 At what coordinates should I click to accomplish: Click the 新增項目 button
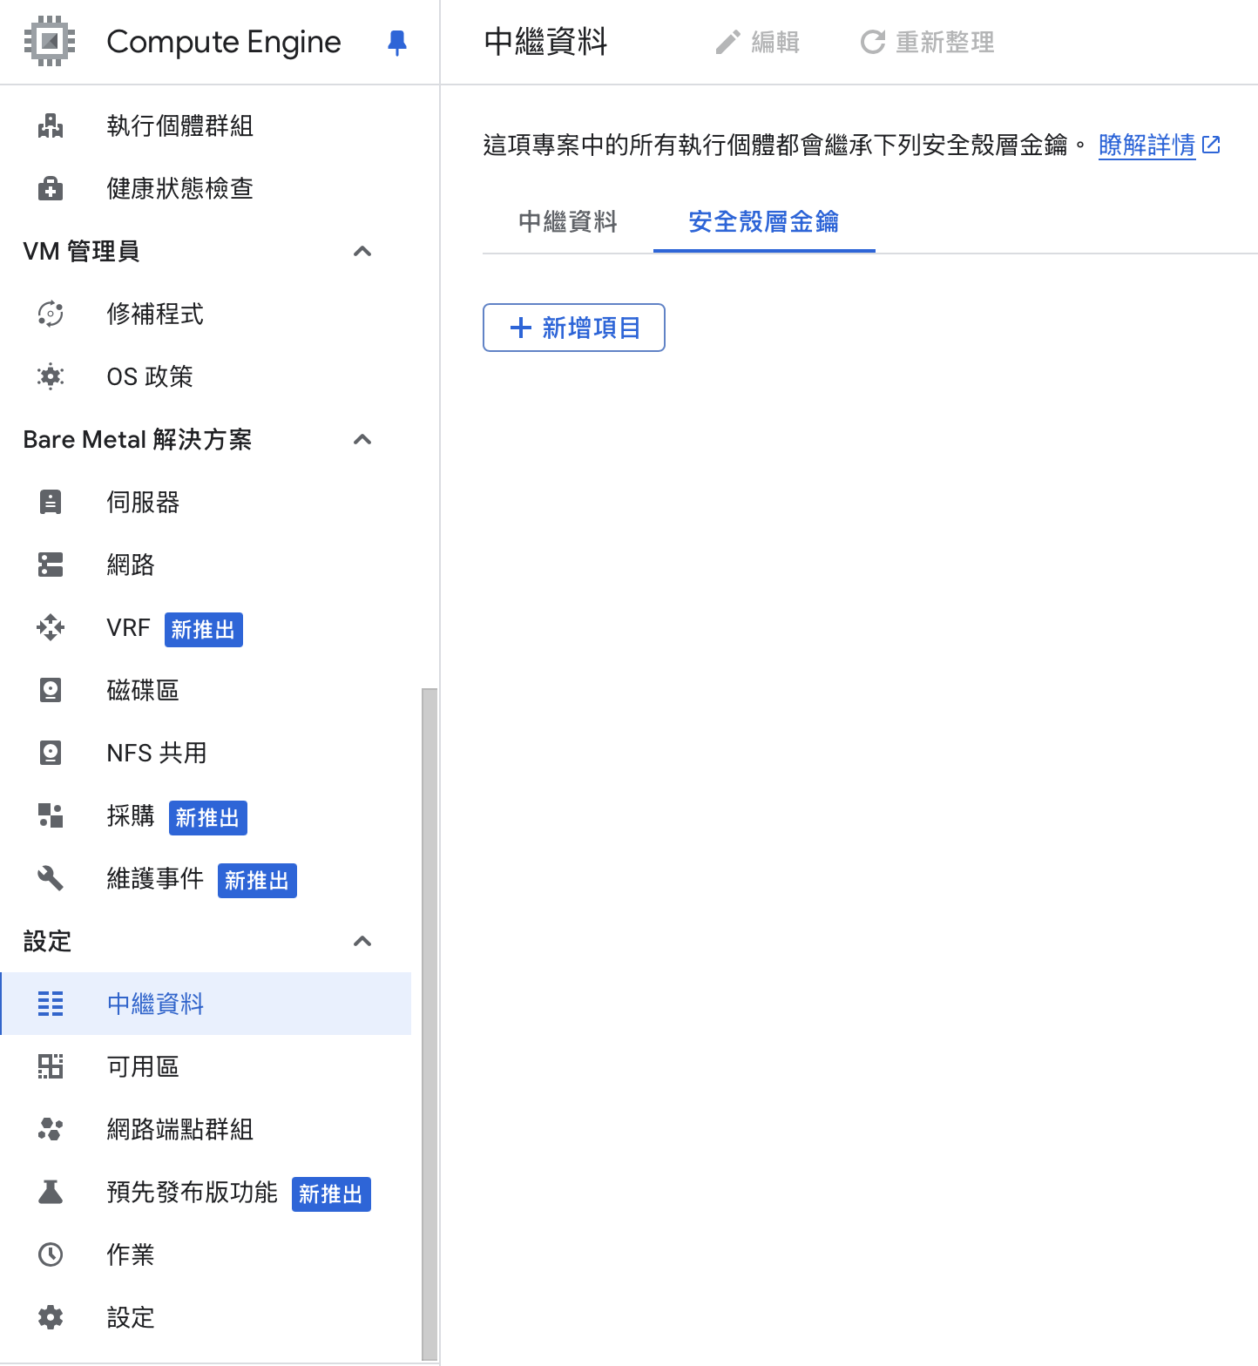574,328
